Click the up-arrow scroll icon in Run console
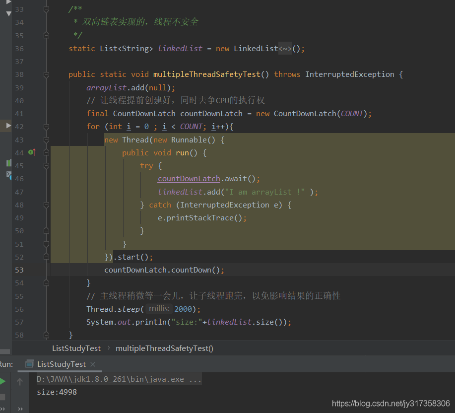455x413 pixels. point(20,381)
